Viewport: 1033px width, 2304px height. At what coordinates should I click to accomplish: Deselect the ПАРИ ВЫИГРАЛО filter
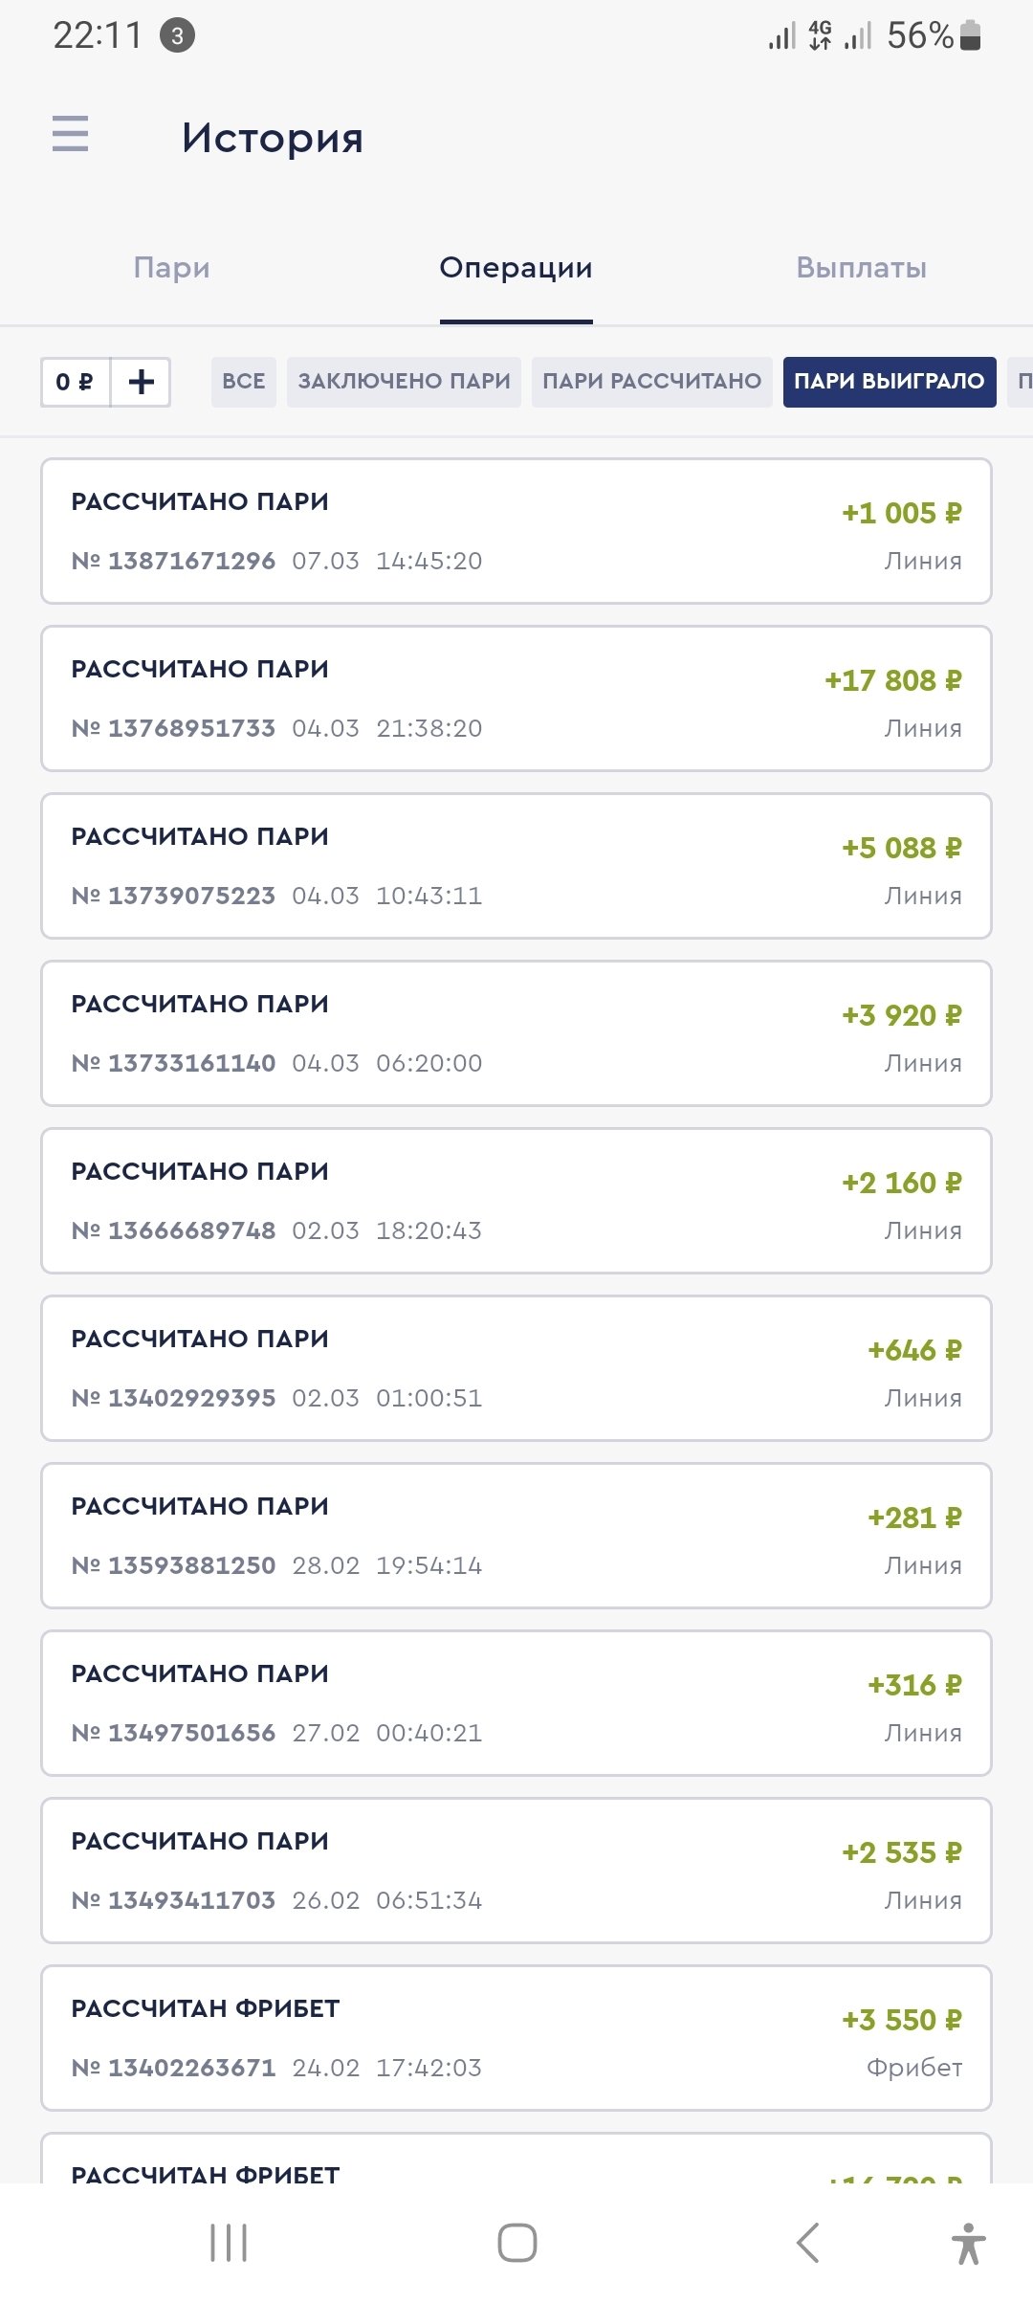coord(889,382)
